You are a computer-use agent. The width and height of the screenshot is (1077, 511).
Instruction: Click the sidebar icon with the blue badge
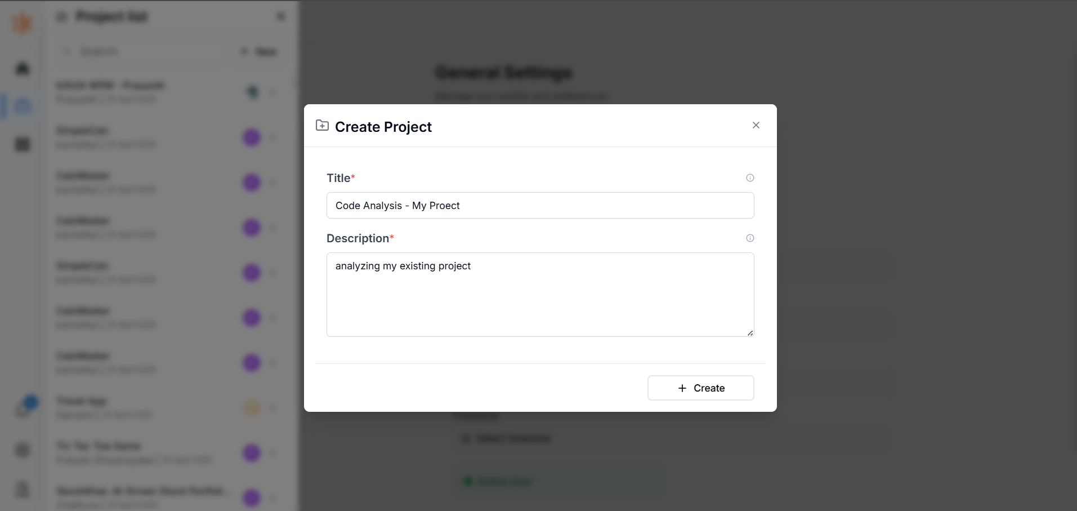[24, 408]
